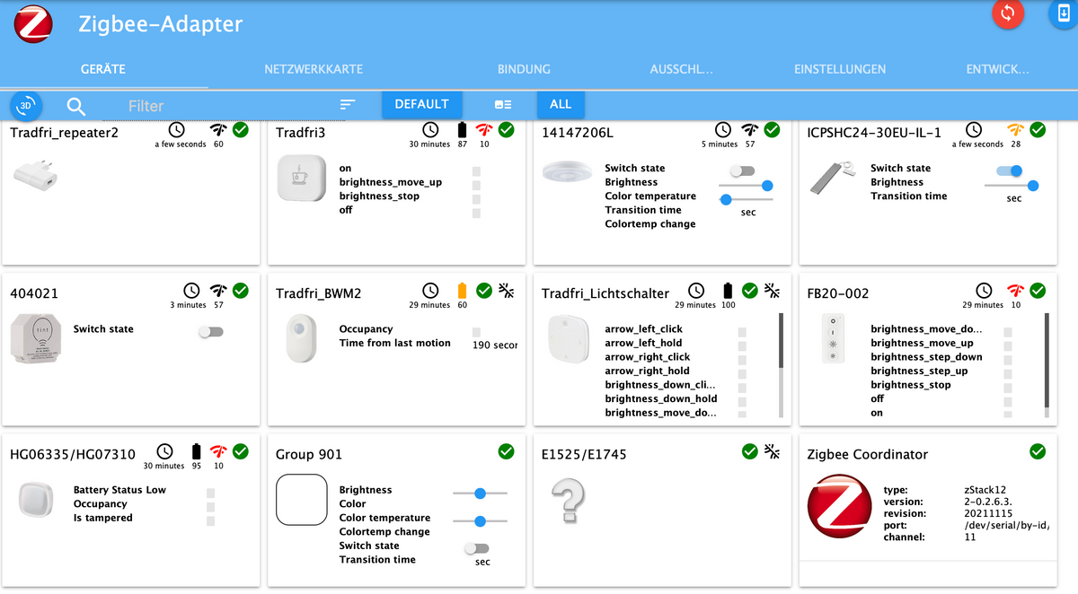Click the battery icon on HG06335/HG07310 card
The image size is (1078, 594).
click(197, 451)
